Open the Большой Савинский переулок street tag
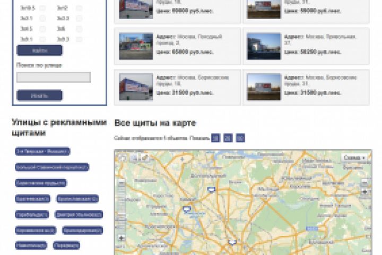 52,167
